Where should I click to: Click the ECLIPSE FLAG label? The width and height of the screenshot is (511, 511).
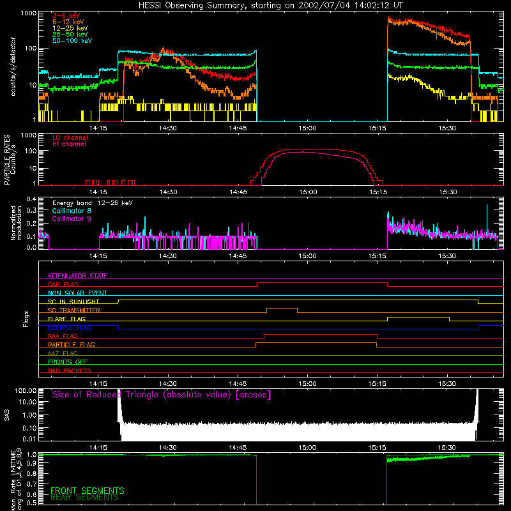[x=70, y=328]
